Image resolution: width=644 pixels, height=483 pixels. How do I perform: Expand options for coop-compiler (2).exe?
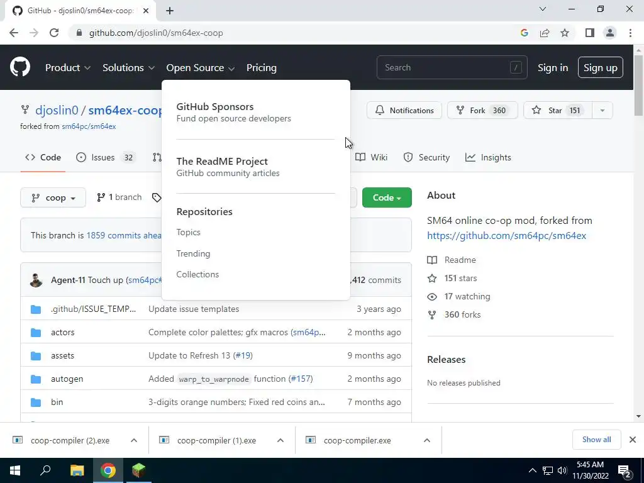(x=134, y=440)
